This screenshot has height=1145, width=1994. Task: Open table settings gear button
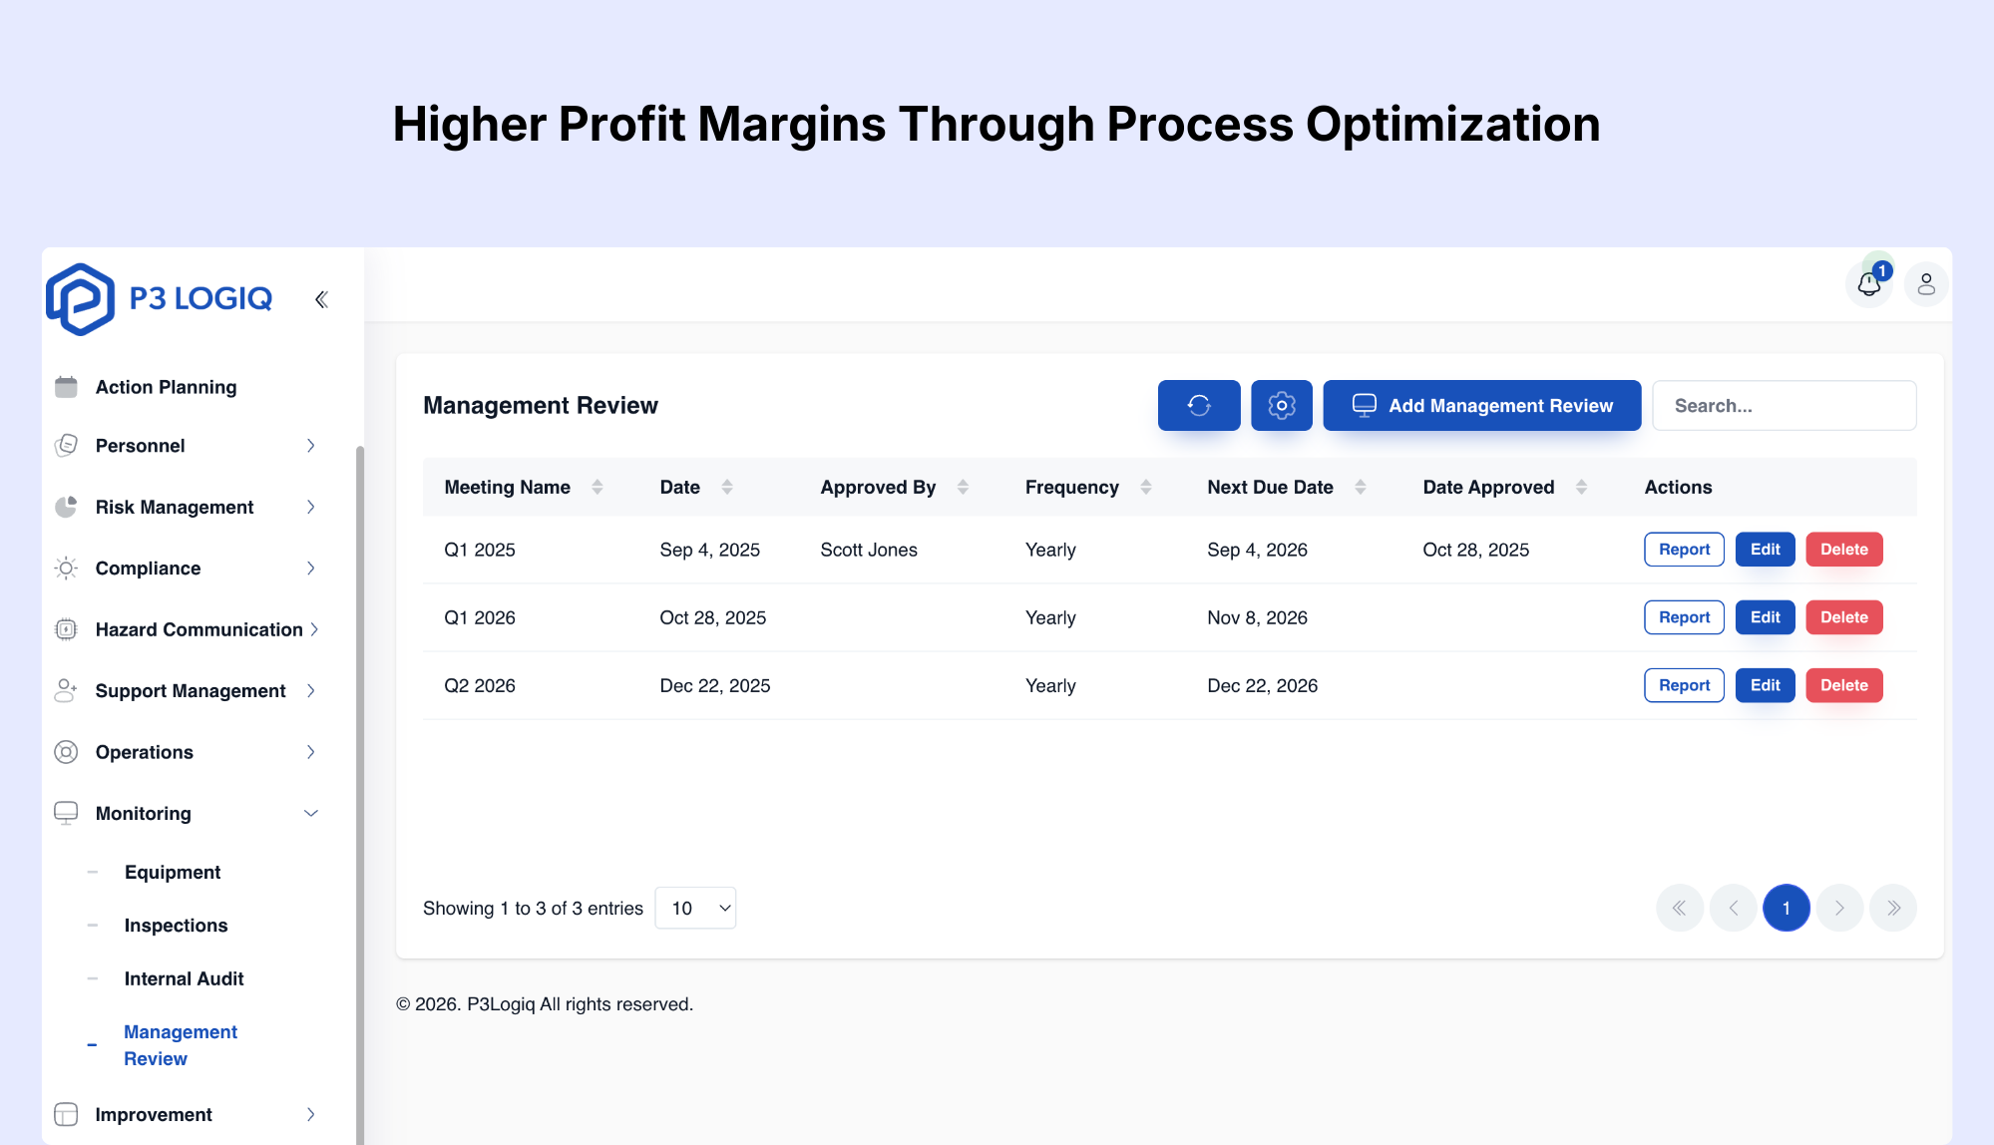tap(1282, 405)
